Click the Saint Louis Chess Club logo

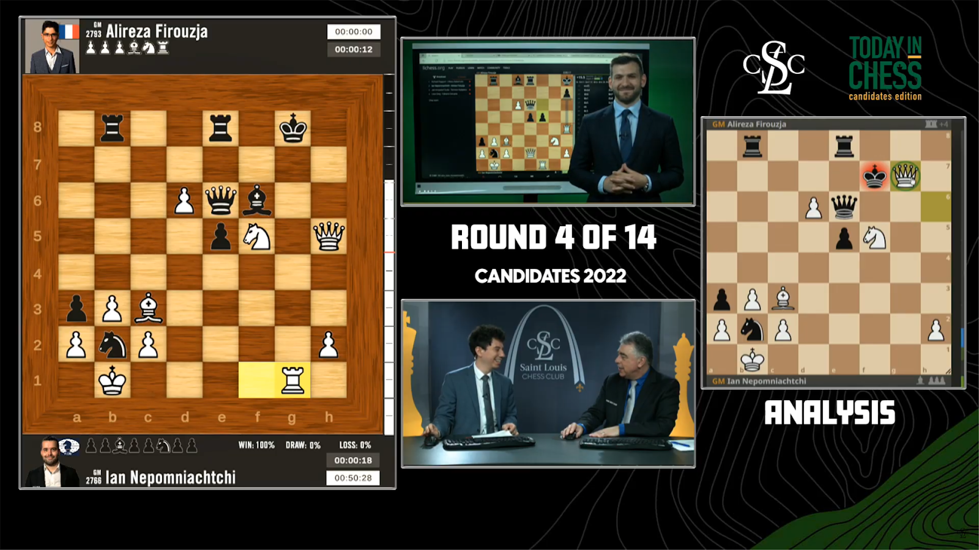click(x=773, y=67)
